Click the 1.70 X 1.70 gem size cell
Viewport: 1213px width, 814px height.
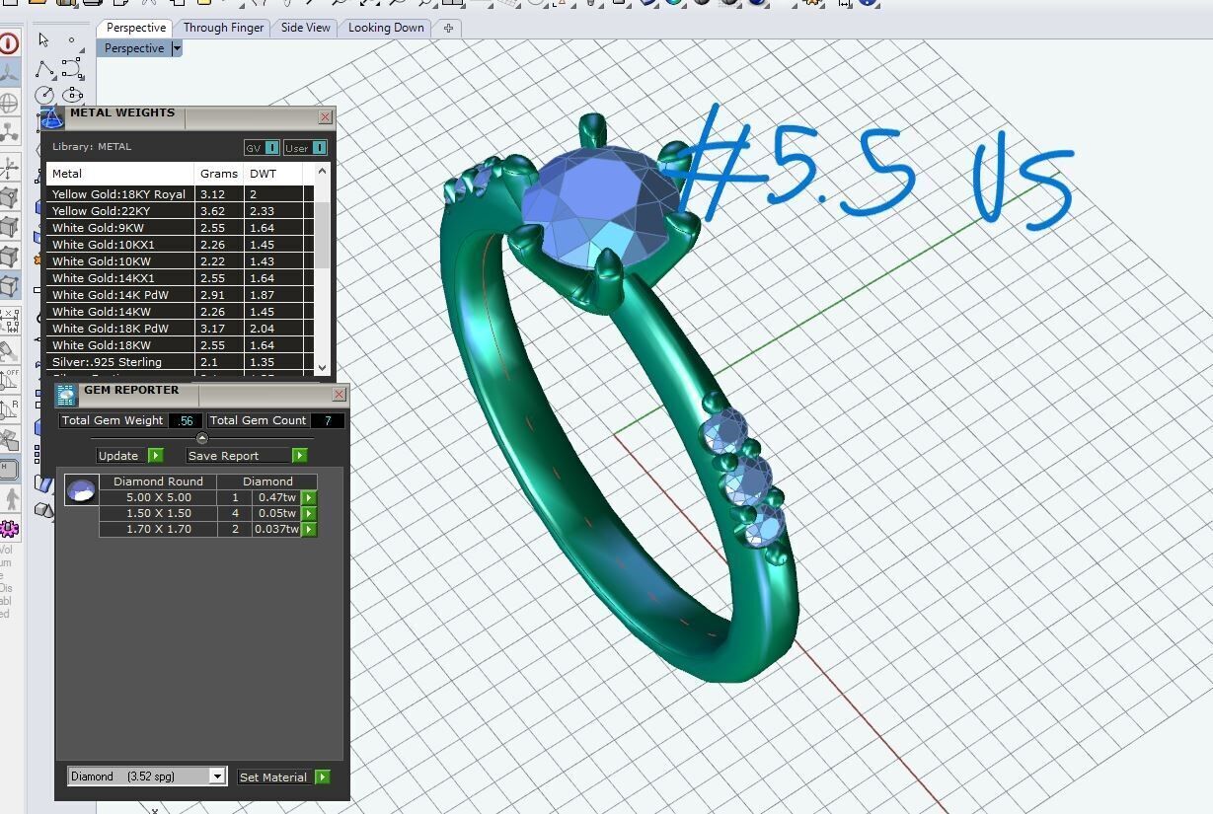pos(159,529)
